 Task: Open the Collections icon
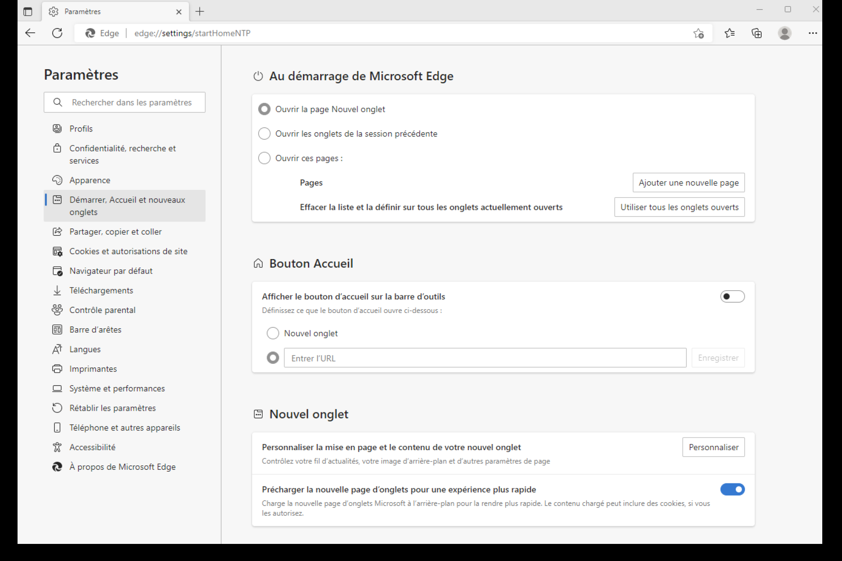tap(756, 33)
